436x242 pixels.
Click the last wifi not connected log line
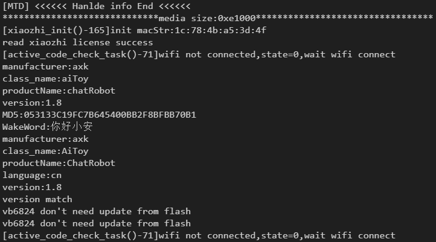(199, 235)
